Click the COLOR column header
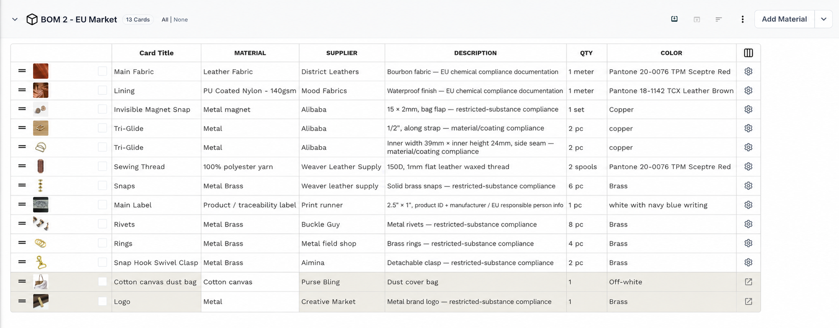Screen dimensions: 839x328 coord(671,53)
